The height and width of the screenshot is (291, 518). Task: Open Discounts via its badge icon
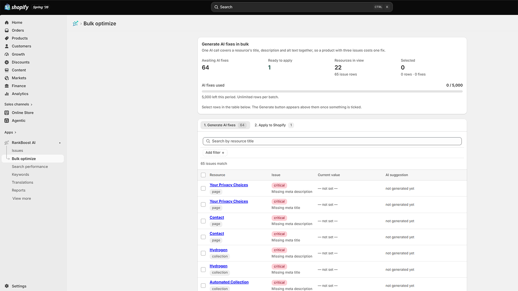pos(7,62)
